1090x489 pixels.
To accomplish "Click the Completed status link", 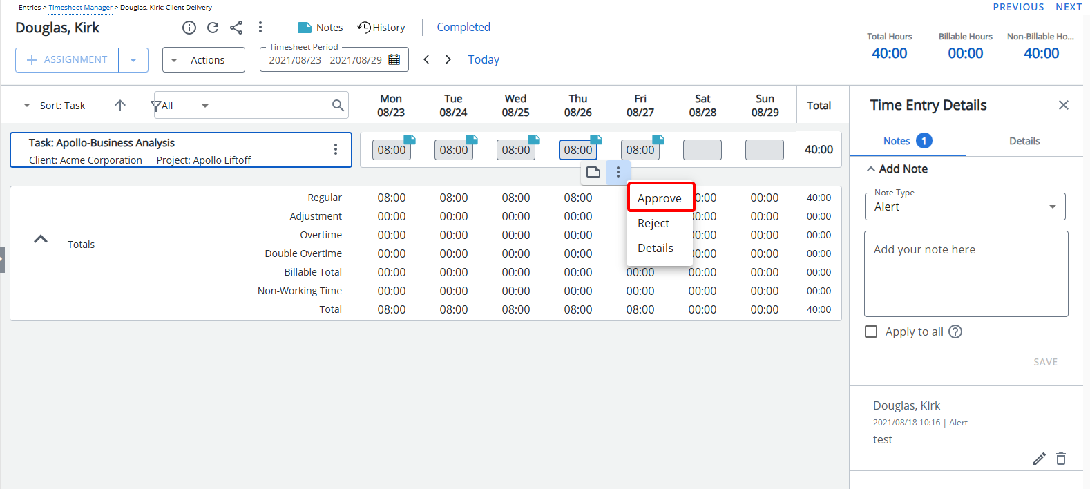I will pyautogui.click(x=463, y=27).
